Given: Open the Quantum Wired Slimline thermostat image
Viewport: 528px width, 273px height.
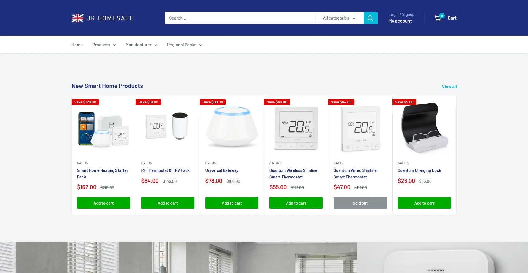Looking at the screenshot, I should [360, 128].
